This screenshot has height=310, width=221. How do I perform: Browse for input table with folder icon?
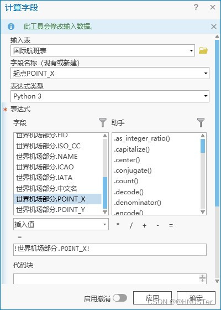(203, 50)
